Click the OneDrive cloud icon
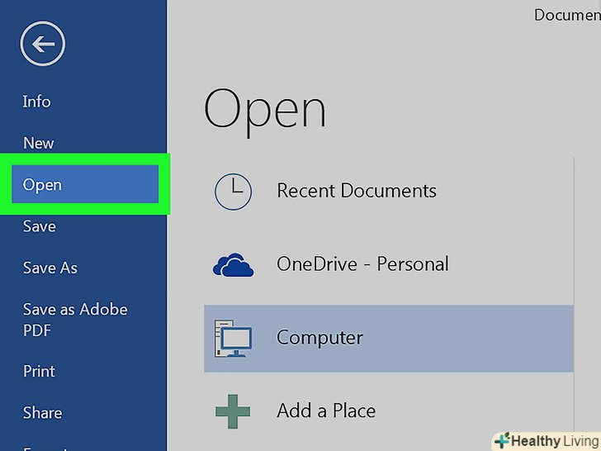The width and height of the screenshot is (601, 451). click(233, 265)
